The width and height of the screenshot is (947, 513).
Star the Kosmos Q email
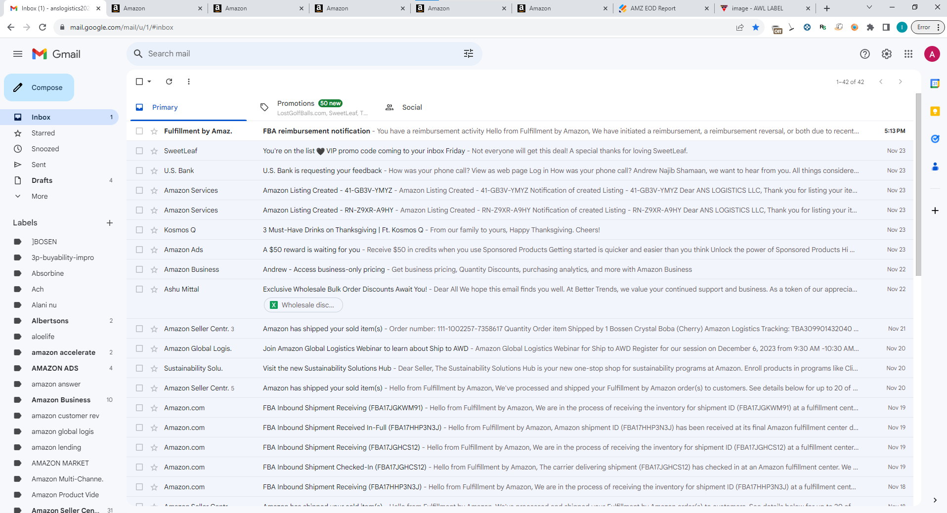coord(154,230)
